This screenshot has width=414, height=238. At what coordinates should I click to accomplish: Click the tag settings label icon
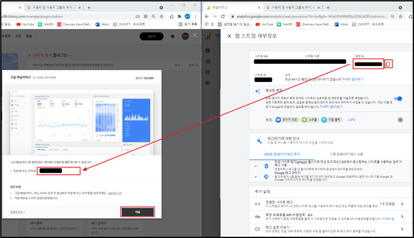[x=258, y=229]
